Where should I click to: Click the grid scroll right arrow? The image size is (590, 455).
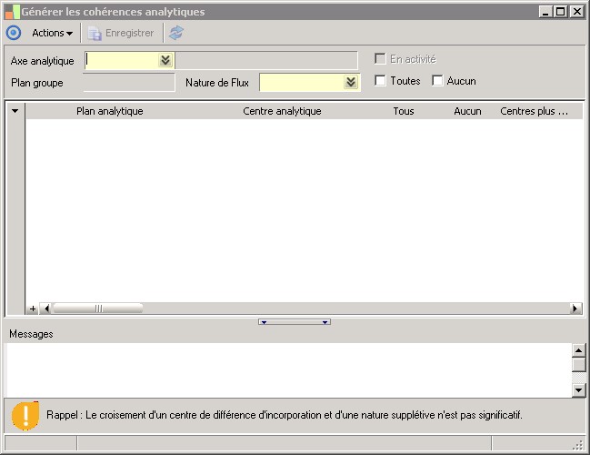pyautogui.click(x=575, y=308)
